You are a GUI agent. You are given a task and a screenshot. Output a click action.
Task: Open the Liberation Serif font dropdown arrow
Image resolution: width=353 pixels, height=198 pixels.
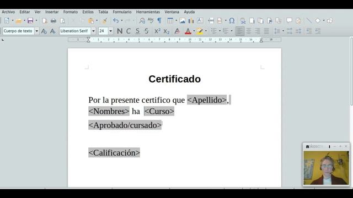click(93, 31)
